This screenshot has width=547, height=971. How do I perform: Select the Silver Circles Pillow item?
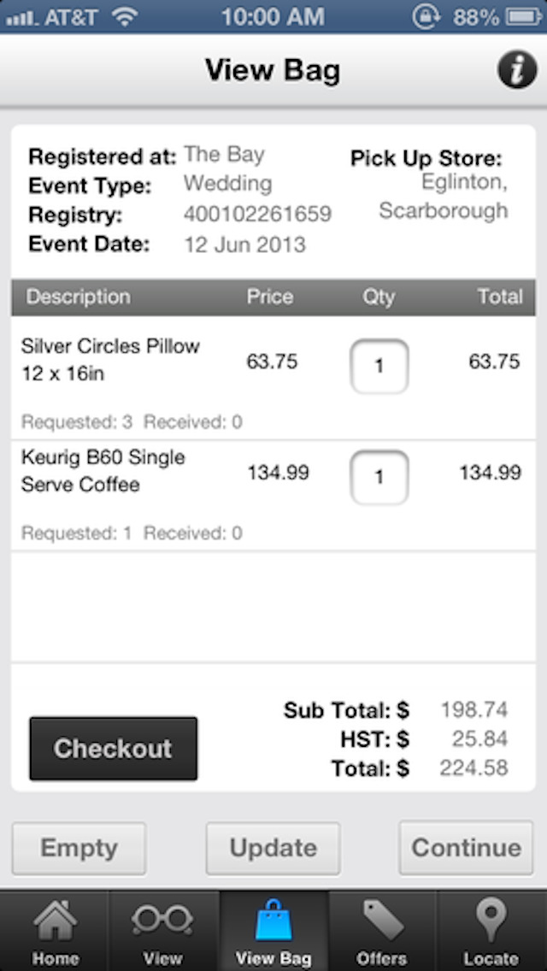point(111,360)
